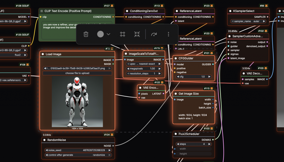Open control after generate randomize dropdown

pos(77,155)
